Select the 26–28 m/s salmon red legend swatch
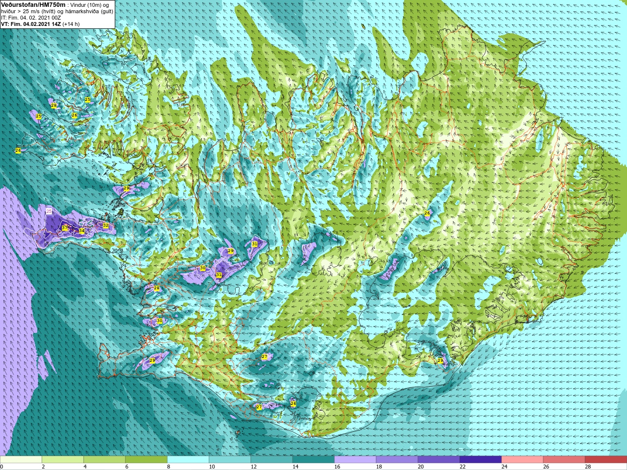 (564, 460)
